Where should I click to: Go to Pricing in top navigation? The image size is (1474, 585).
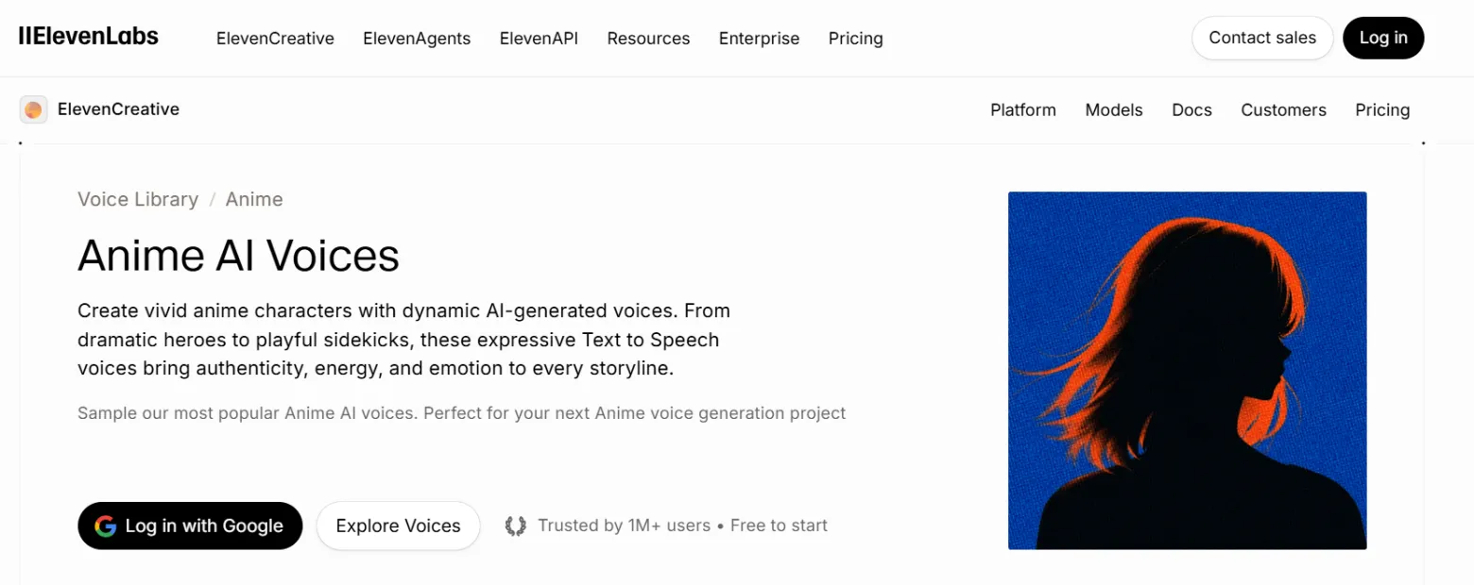855,39
